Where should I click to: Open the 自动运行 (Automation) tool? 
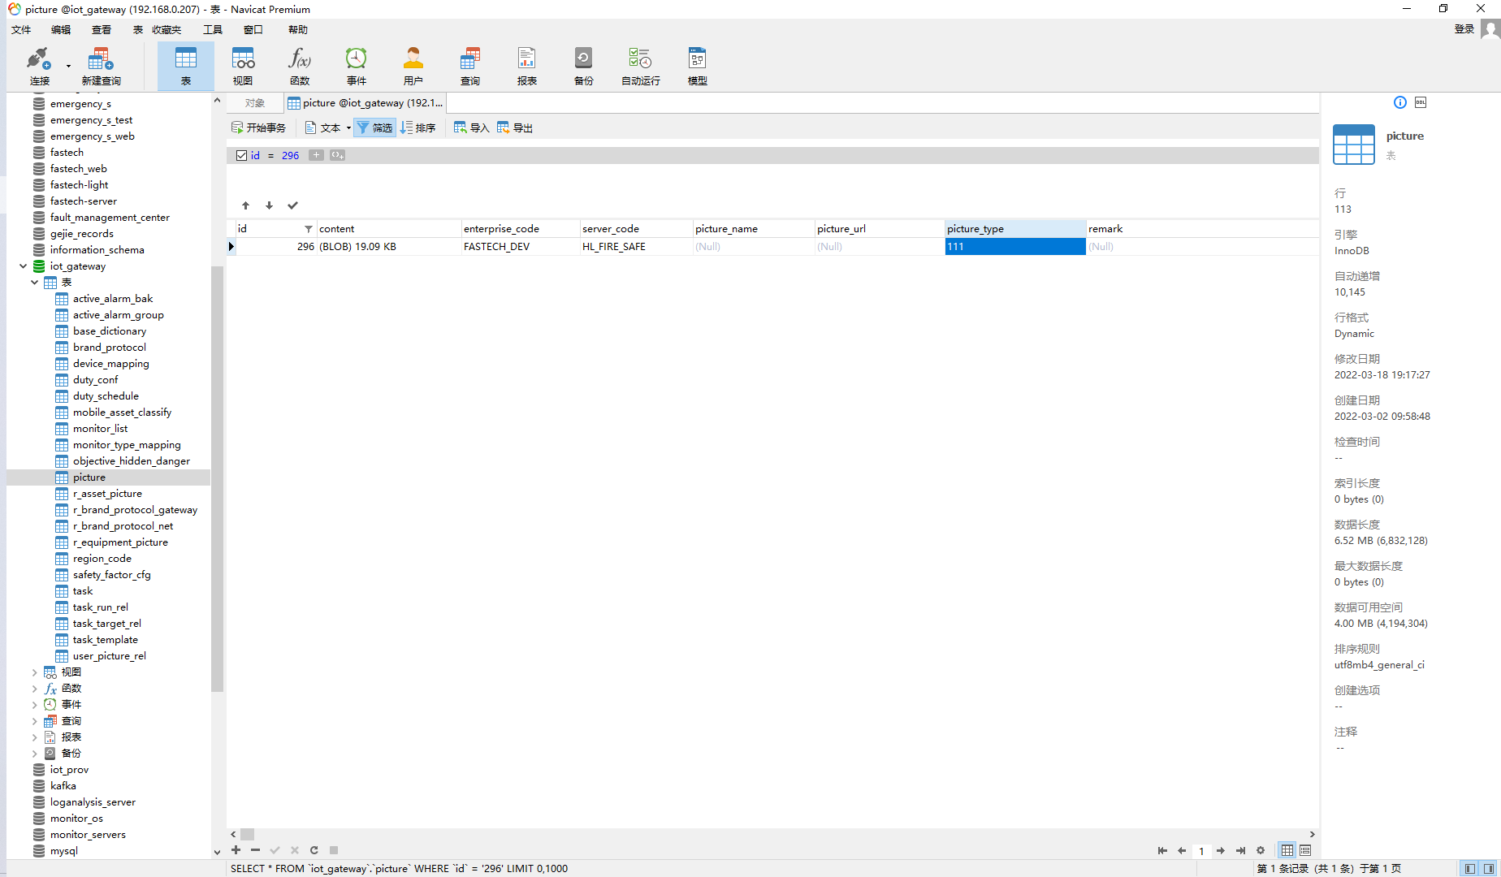[x=639, y=65]
